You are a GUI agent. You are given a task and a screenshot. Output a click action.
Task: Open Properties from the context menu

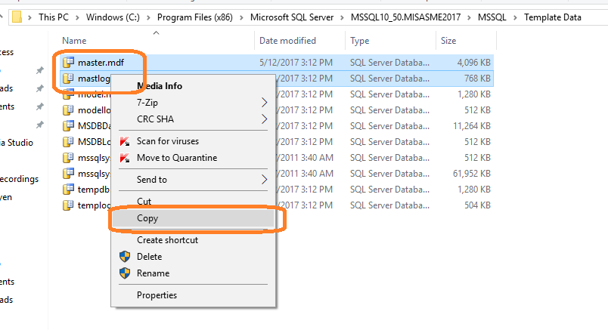(x=193, y=295)
